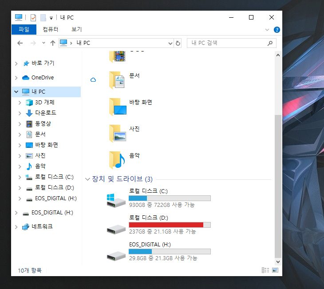Screen dimensions: 324x289
Task: Click the 문서 folder icon in content pane
Action: click(x=117, y=80)
